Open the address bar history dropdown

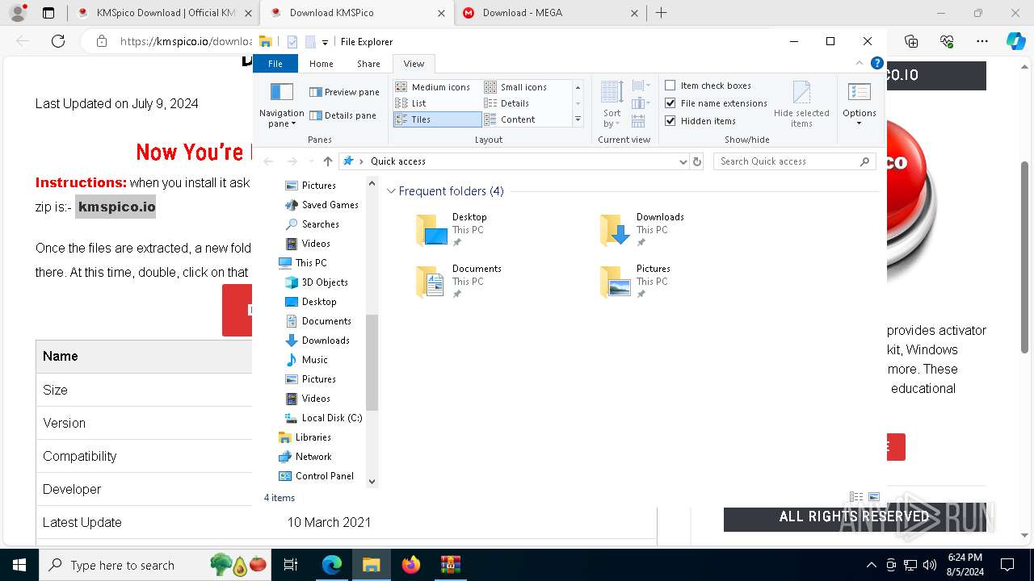tap(683, 161)
